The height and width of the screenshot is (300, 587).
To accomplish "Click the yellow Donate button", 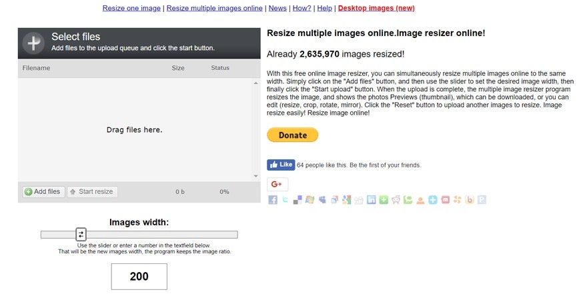I will (x=293, y=135).
